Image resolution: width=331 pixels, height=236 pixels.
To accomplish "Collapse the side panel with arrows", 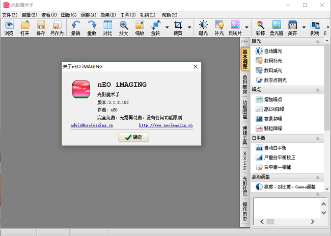I will click(x=245, y=41).
